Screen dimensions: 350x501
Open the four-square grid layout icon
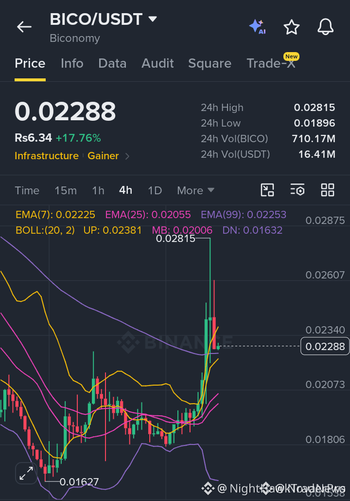point(328,190)
